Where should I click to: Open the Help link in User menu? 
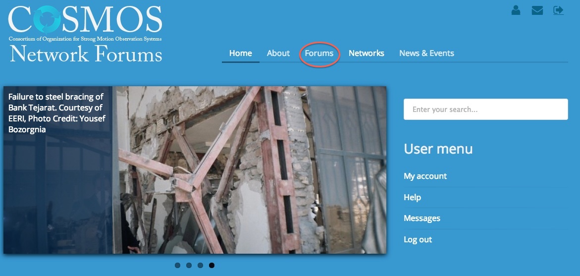(412, 197)
